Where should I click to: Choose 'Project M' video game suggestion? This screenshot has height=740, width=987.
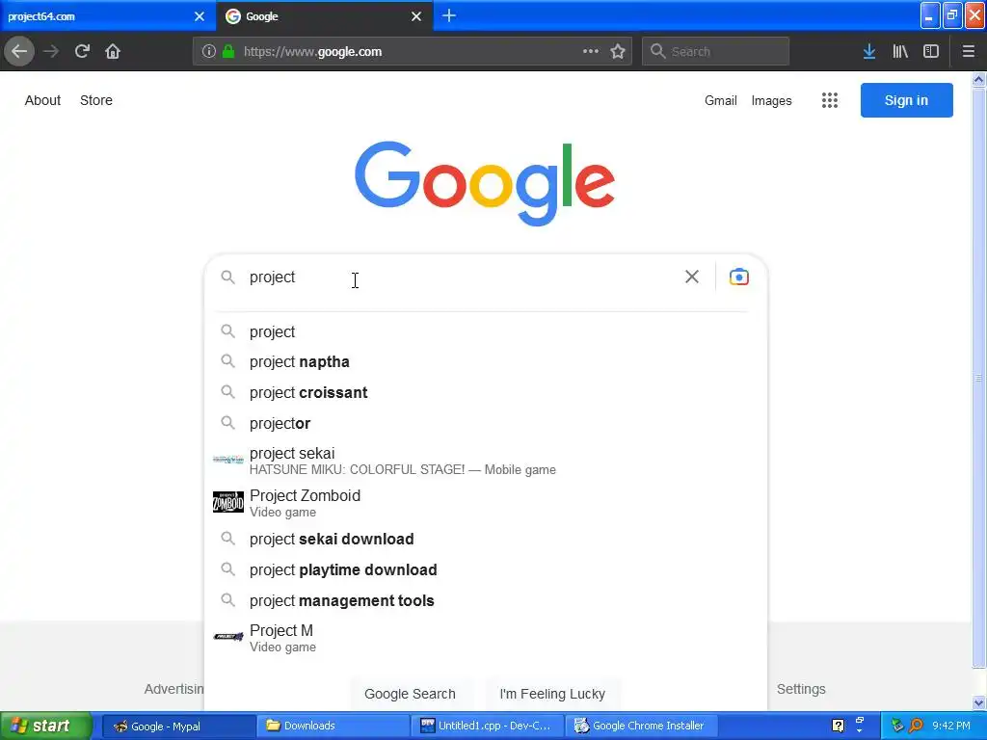[486, 638]
